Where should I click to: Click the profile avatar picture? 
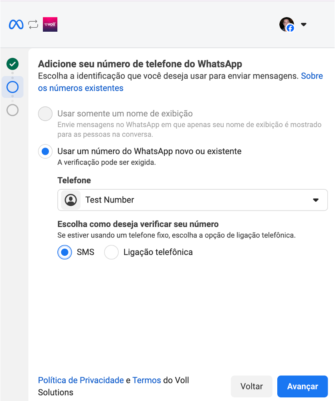(287, 24)
